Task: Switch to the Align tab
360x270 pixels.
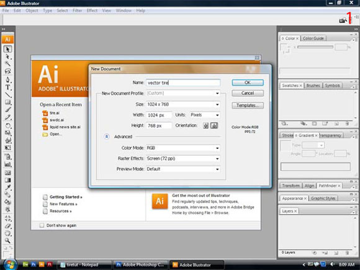Action: pyautogui.click(x=309, y=186)
